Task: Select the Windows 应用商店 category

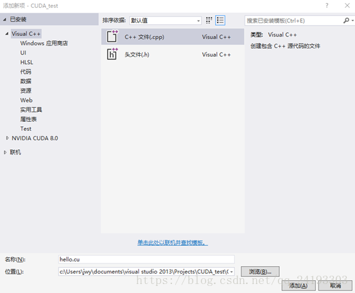Action: point(44,43)
